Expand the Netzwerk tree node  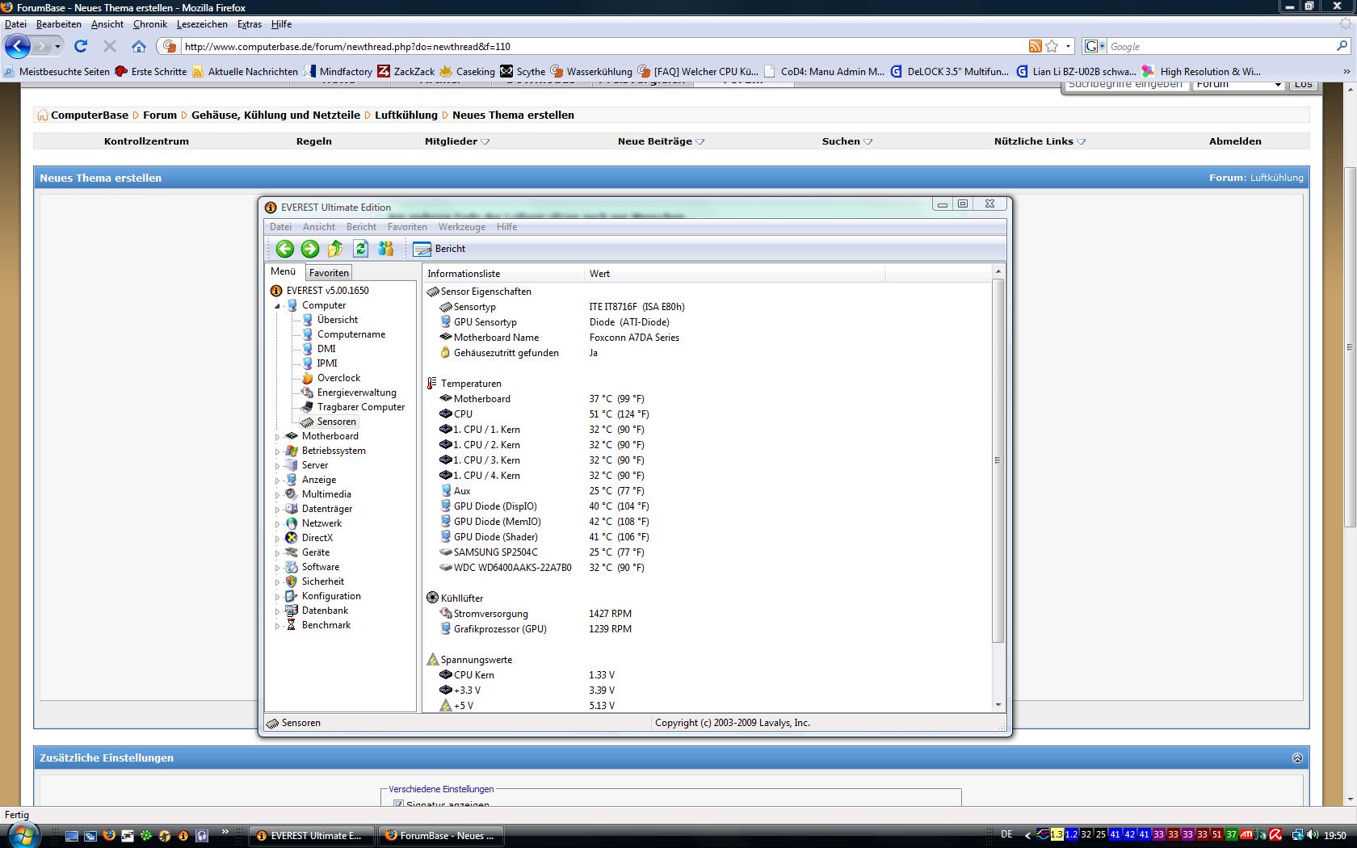(x=277, y=524)
